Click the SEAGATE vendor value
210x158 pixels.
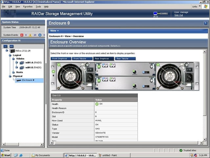coord(100,133)
